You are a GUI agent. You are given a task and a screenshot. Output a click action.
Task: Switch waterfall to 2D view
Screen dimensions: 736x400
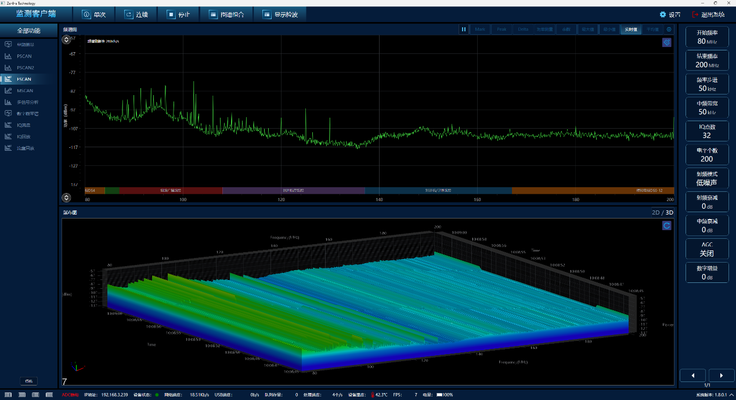click(x=656, y=213)
